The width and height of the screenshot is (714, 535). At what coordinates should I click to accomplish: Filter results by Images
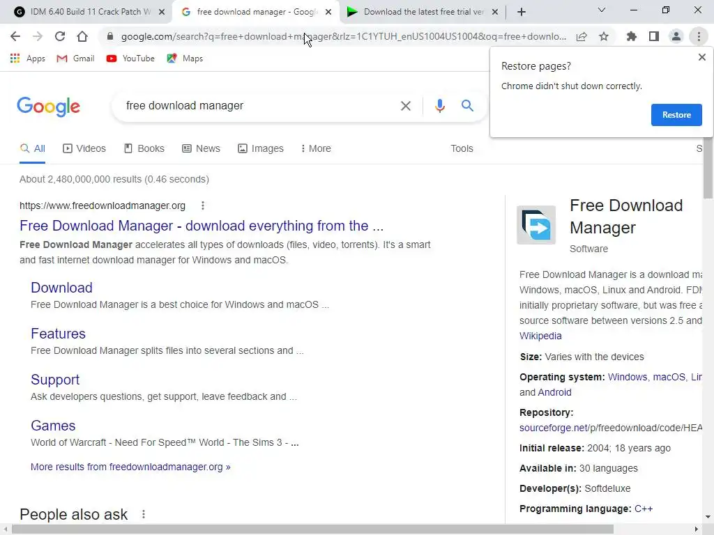coord(261,149)
